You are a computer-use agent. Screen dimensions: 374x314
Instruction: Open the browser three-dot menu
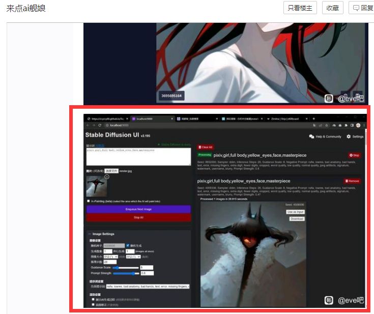[x=364, y=125]
